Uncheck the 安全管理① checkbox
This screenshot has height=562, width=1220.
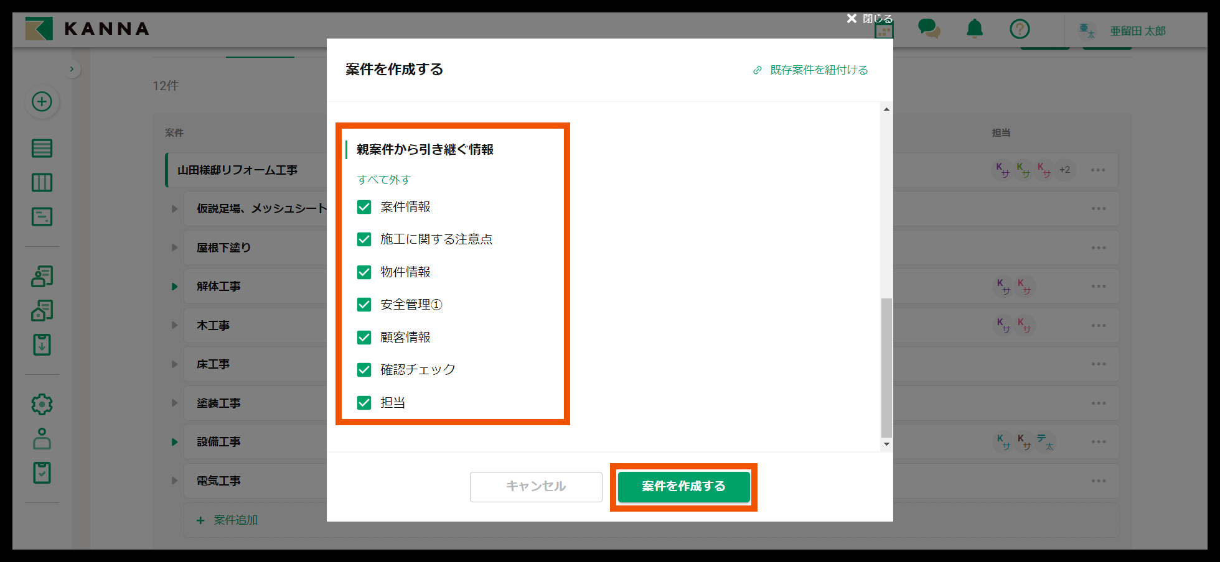pos(364,305)
